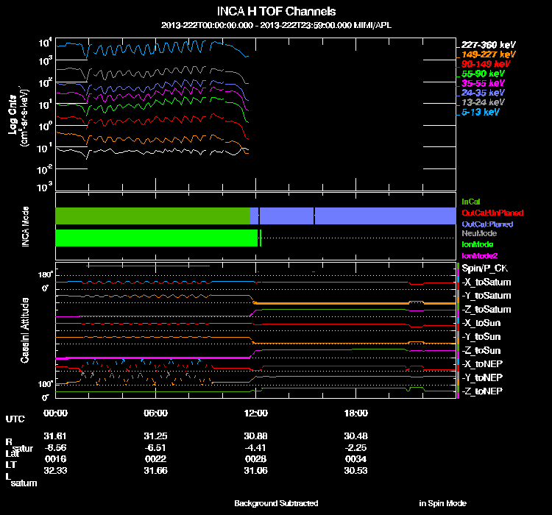
Task: Click the NeuMode legend entry
Action: (479, 233)
